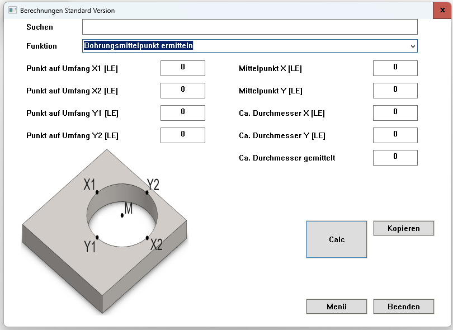Click the Funktion dropdown arrow
The image size is (453, 330).
(x=413, y=46)
